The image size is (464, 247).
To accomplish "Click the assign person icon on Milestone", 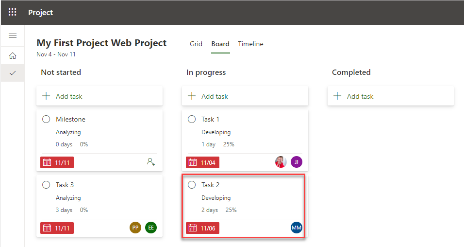I will 150,162.
